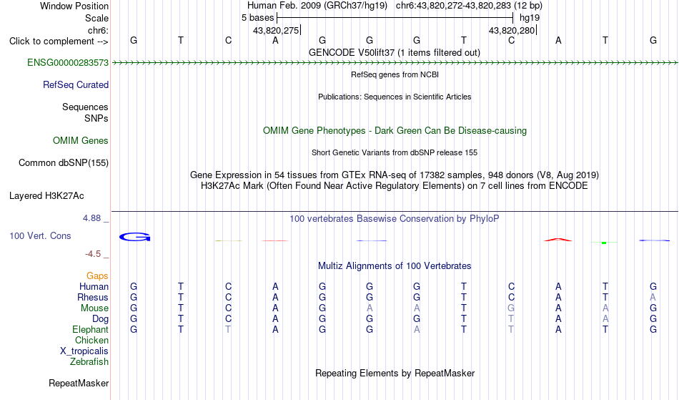Click the chr6:43,820,272-43,820,283 (12 bp) position text
This screenshot has width=679, height=400.
(x=469, y=6)
